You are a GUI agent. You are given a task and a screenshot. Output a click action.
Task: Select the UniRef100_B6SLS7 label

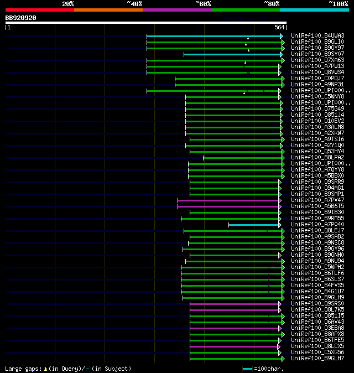point(317,279)
